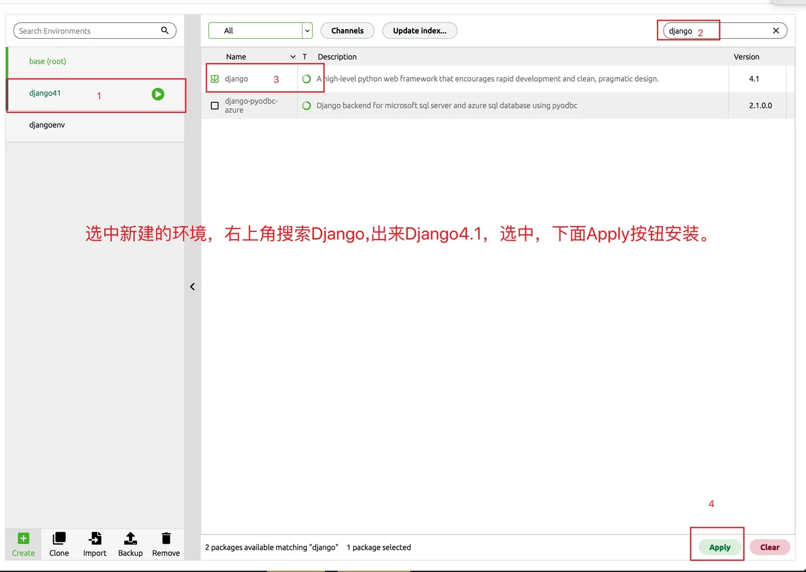
Task: Click the high-level python web framework description
Action: (488, 78)
